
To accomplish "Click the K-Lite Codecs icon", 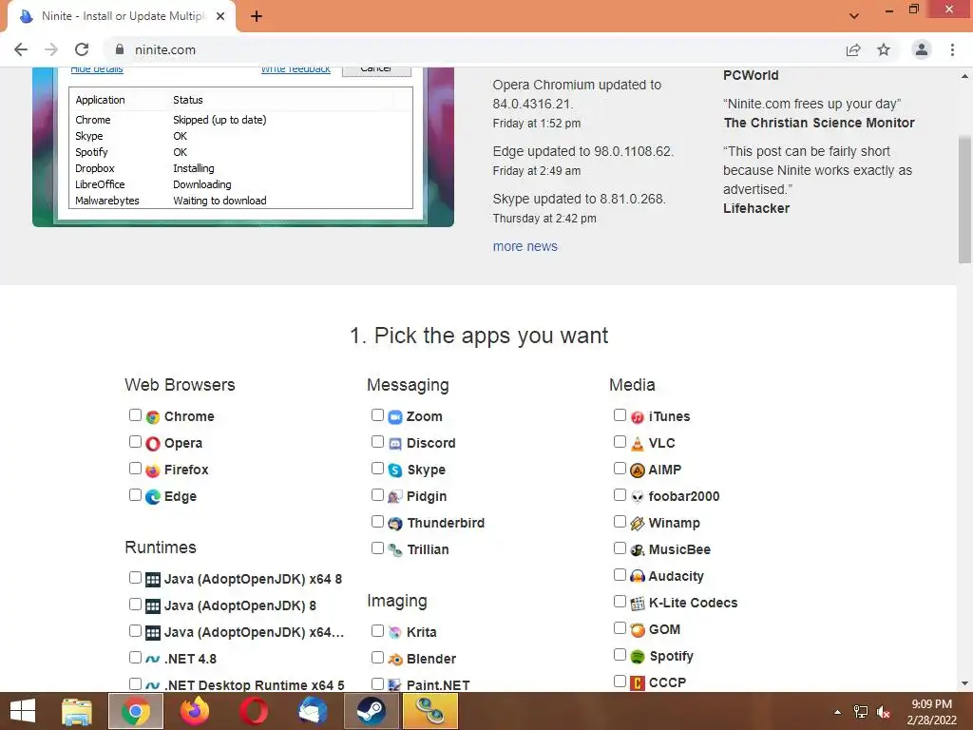I will pos(638,604).
